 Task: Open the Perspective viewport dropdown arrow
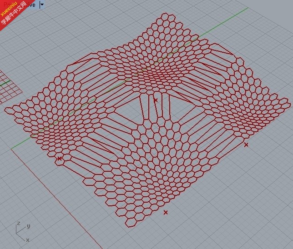(x=42, y=5)
